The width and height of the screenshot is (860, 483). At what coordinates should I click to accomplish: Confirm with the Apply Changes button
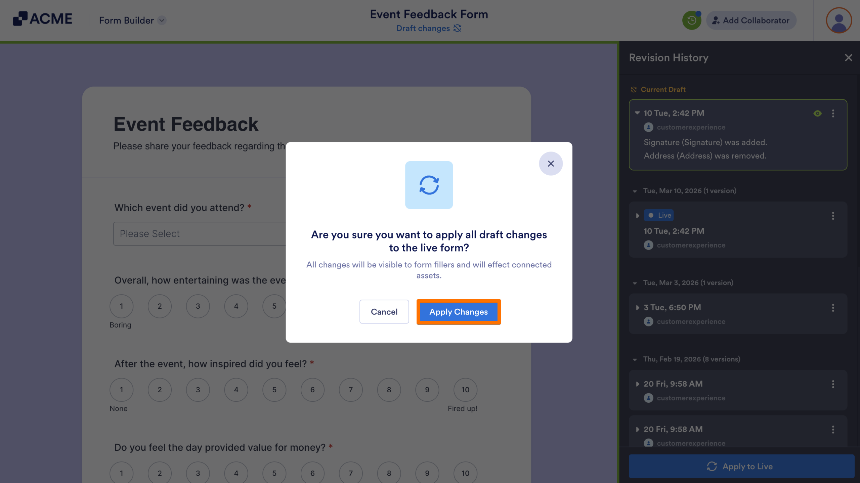click(459, 312)
